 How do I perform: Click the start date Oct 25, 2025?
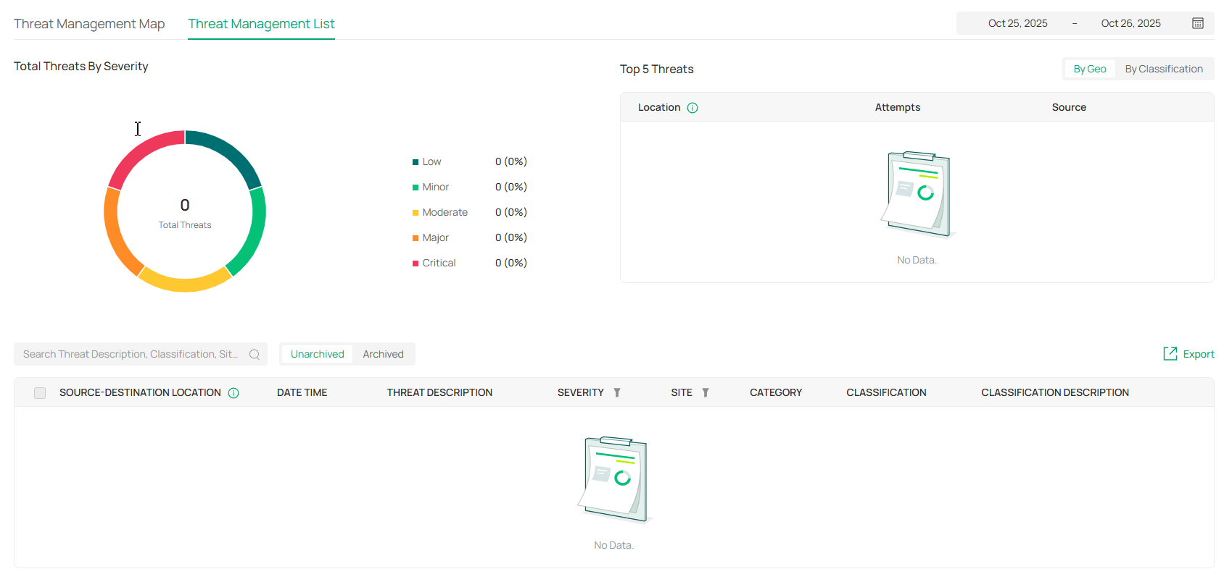tap(1017, 23)
